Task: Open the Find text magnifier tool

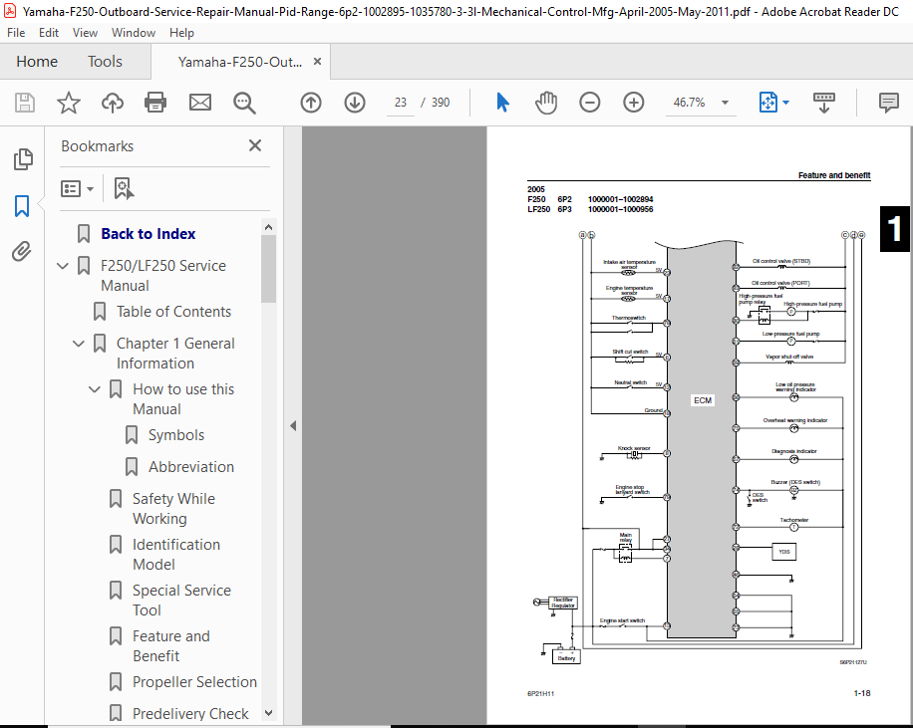Action: click(x=244, y=103)
